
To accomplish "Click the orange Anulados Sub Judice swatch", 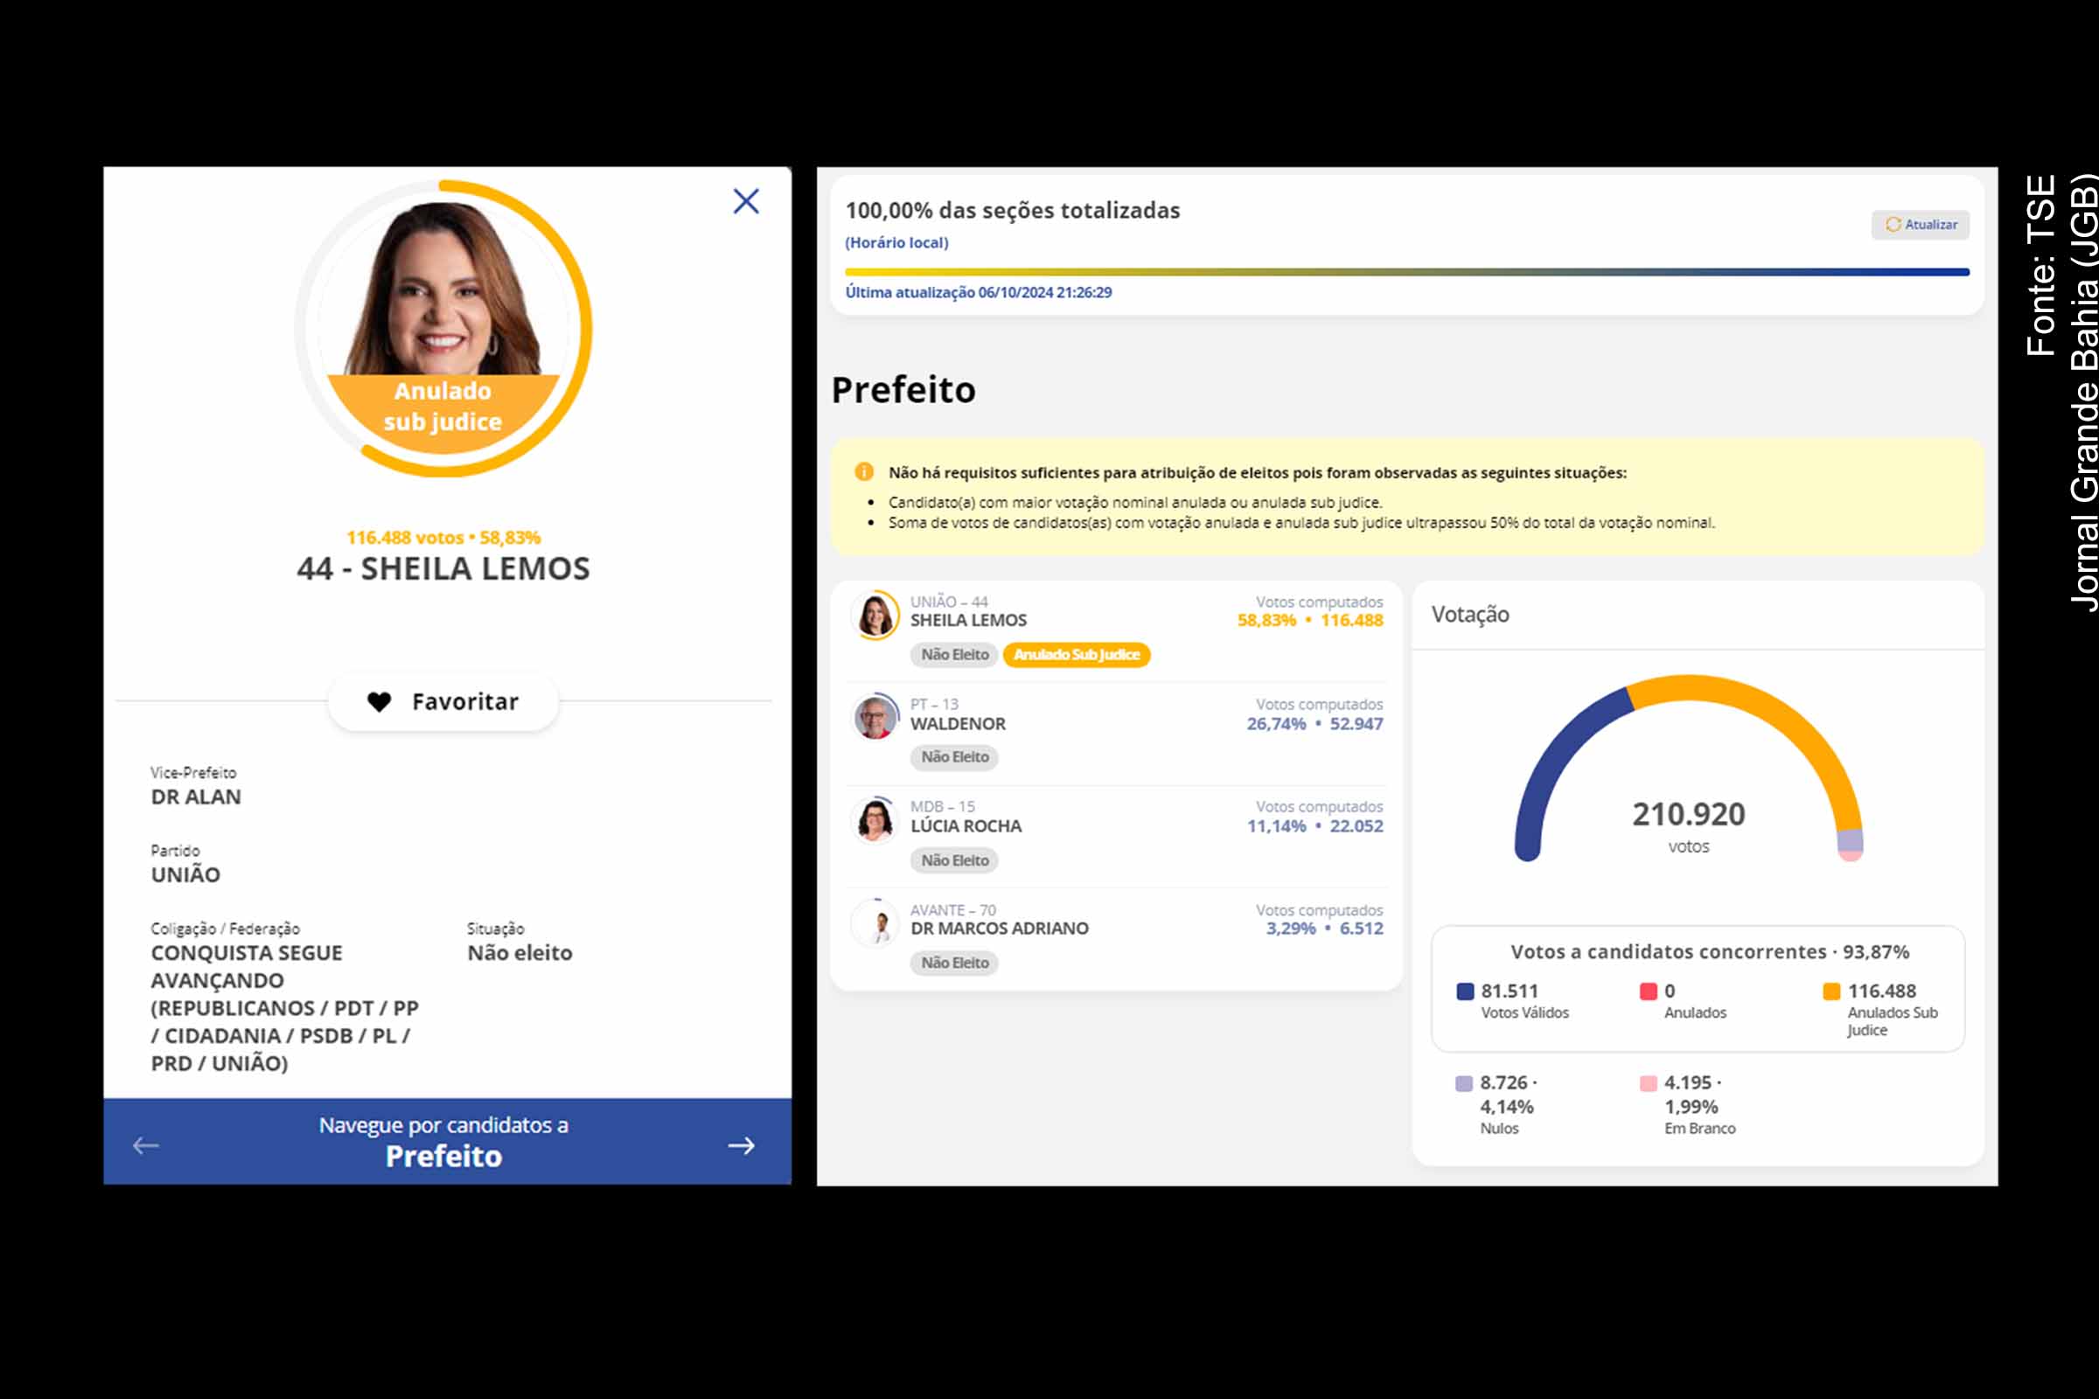I will tap(1831, 992).
